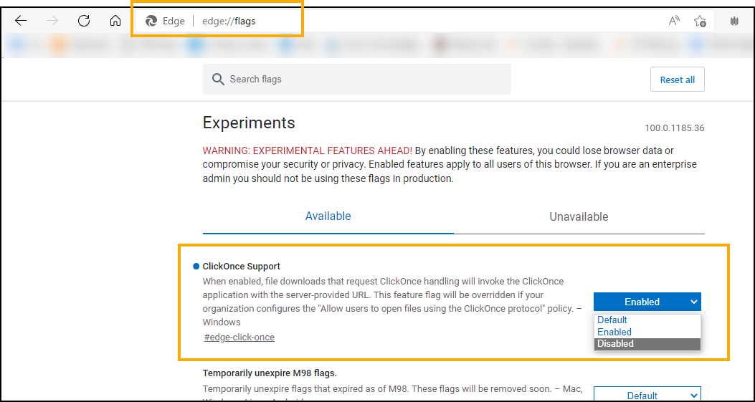Choose Default in the ClickOnce dropdown list
The height and width of the screenshot is (402, 755).
pos(612,320)
